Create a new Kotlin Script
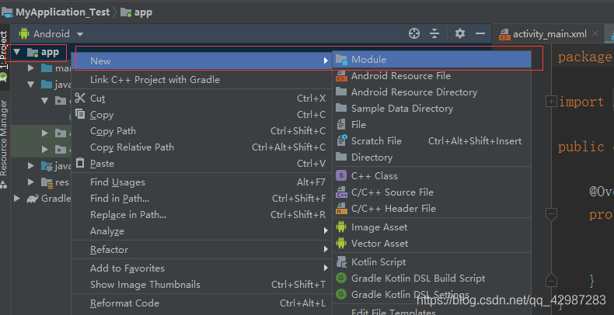The image size is (614, 315). (431, 262)
